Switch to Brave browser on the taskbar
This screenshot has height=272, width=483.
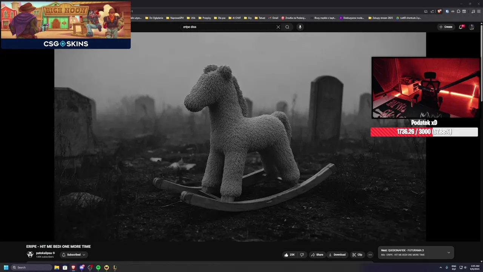(x=73, y=267)
